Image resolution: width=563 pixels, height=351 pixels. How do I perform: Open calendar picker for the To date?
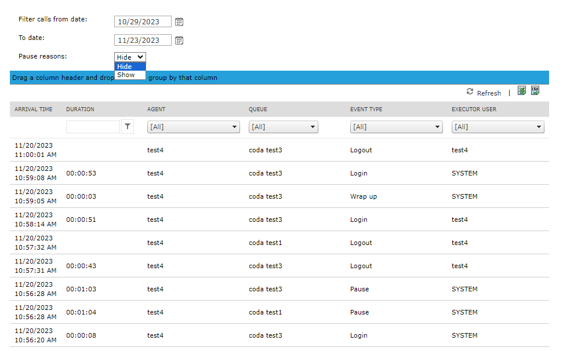[x=179, y=41]
